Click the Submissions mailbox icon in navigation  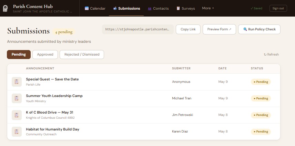point(115,8)
